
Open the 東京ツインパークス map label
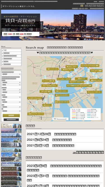(x=52, y=69)
